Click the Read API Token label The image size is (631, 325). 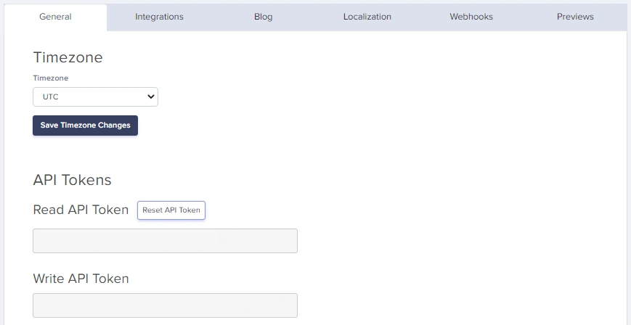pos(81,210)
